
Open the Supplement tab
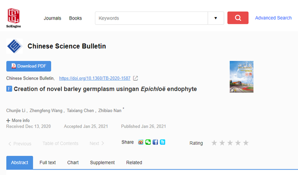102,163
